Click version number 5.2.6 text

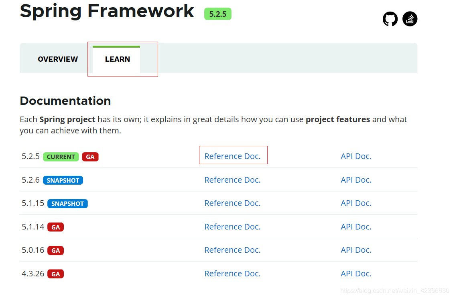(30, 180)
